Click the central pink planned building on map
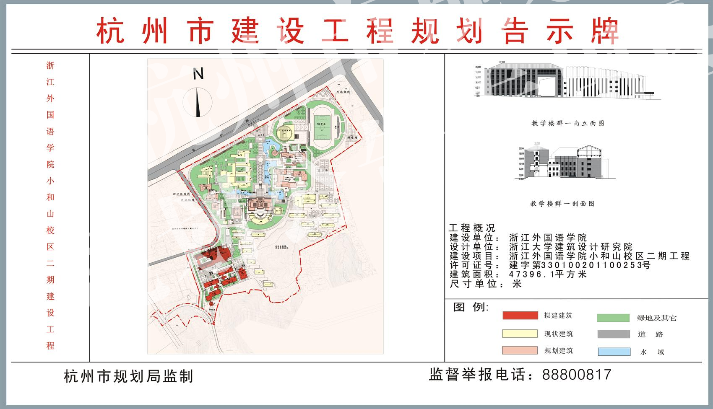Image resolution: width=713 pixels, height=409 pixels. click(x=261, y=205)
